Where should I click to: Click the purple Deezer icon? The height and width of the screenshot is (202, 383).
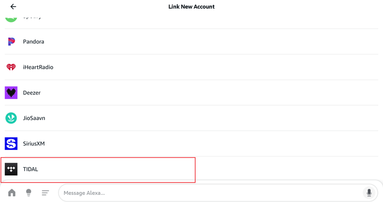pos(11,93)
